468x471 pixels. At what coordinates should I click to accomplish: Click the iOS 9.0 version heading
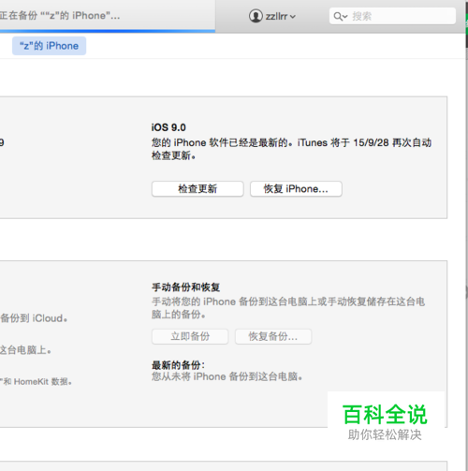168,127
